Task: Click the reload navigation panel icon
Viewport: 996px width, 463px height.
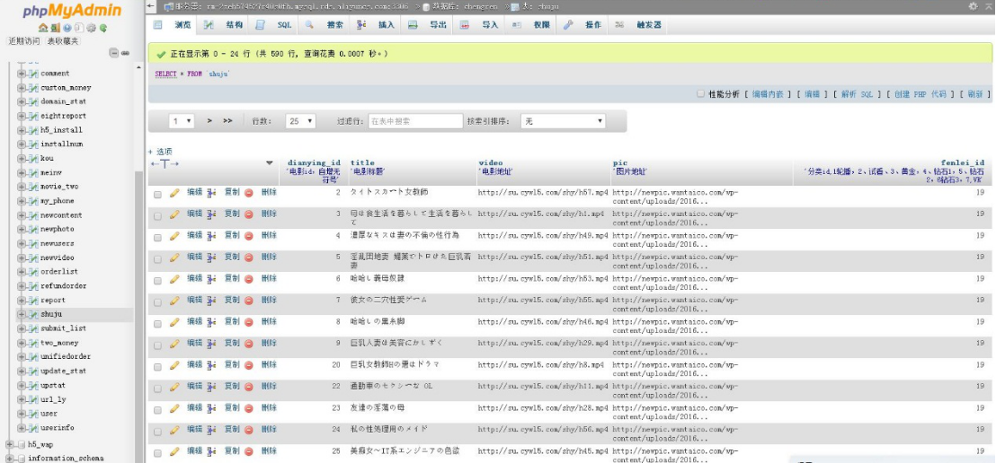Action: (x=103, y=29)
